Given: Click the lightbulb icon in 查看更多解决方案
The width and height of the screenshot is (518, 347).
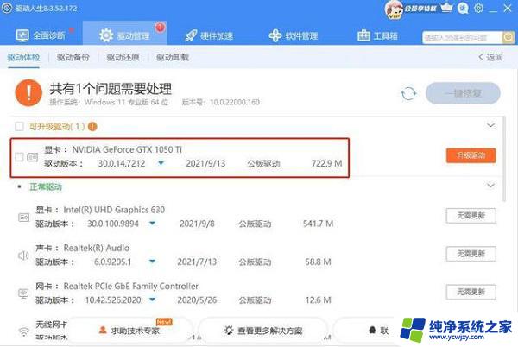Looking at the screenshot, I should click(229, 330).
